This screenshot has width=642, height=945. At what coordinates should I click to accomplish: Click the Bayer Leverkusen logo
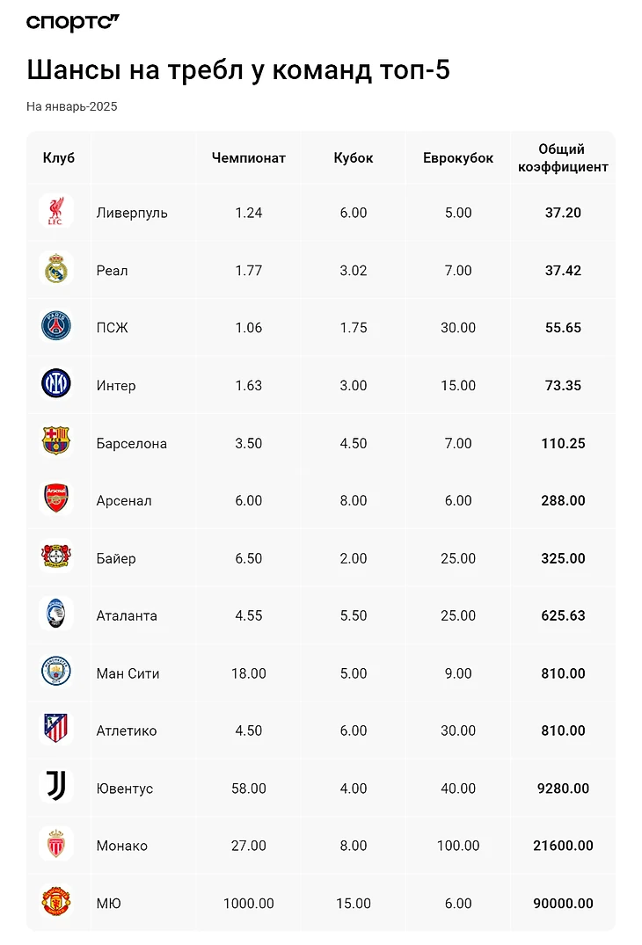click(56, 557)
